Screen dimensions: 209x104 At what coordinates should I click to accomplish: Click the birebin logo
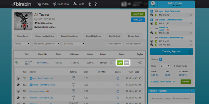(22, 4)
